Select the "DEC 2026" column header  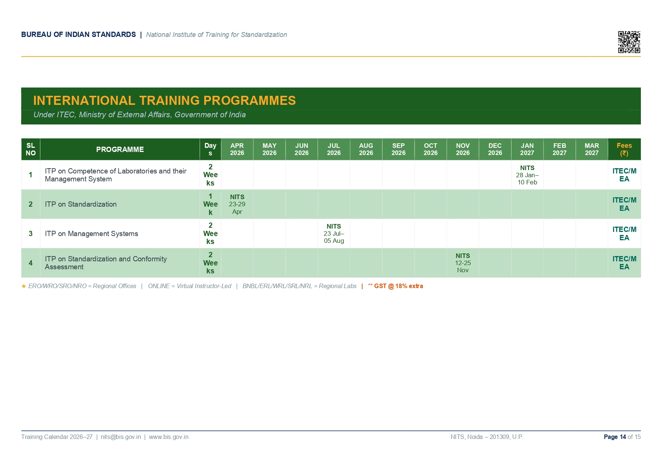click(x=495, y=149)
